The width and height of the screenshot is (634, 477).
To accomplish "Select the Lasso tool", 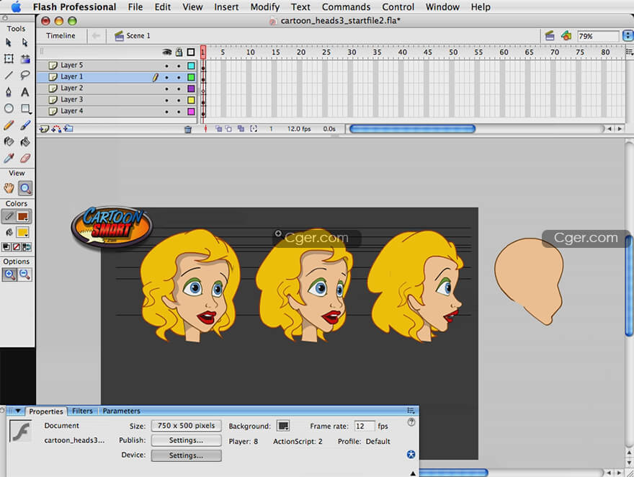I will click(25, 75).
